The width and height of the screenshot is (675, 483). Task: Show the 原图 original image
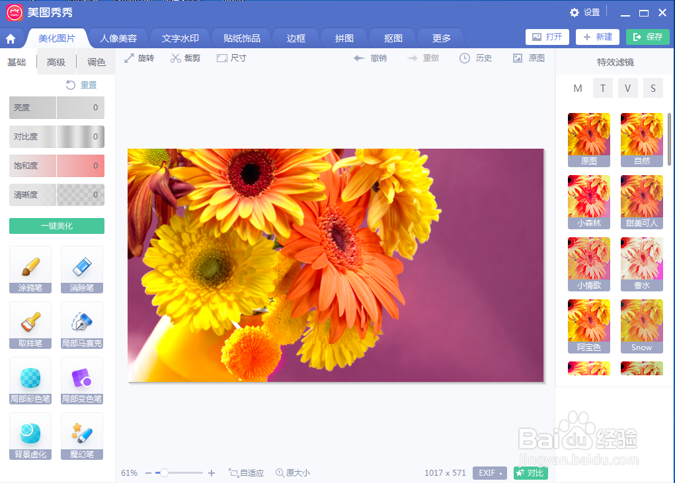coord(529,58)
